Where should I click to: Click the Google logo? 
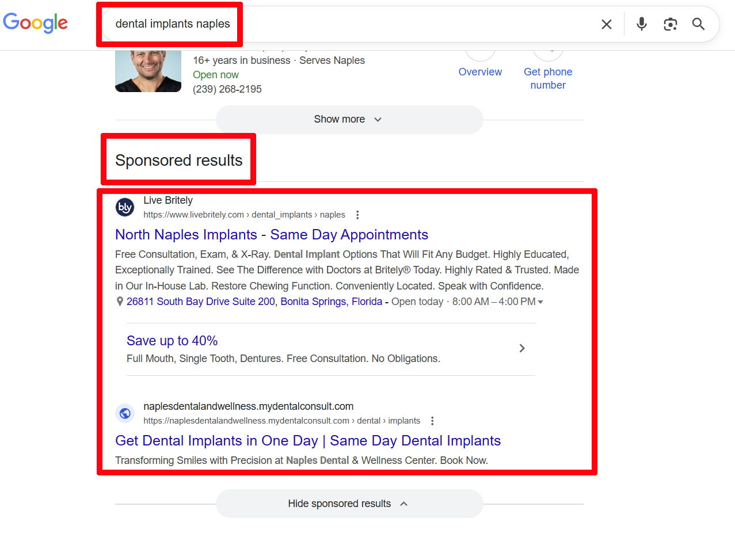(36, 23)
